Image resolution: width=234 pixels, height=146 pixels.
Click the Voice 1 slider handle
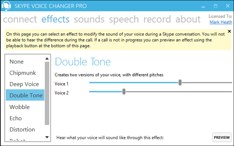pyautogui.click(x=180, y=82)
